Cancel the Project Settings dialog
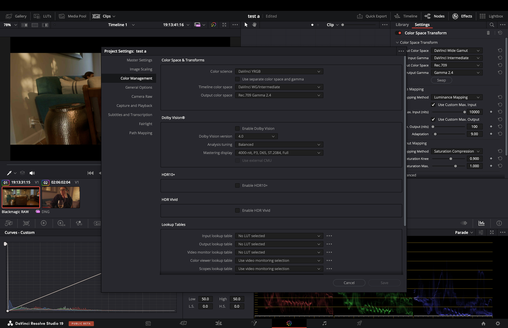Screen dimensions: 508x328 (x=349, y=283)
